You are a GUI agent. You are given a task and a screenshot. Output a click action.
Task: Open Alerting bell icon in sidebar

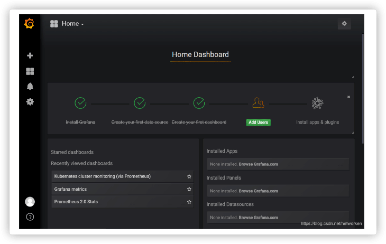30,86
